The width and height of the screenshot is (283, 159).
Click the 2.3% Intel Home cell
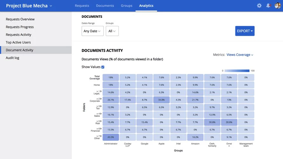coord(178,85)
